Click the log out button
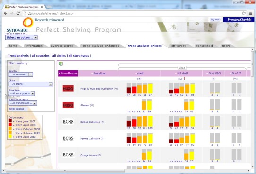 [215, 19]
